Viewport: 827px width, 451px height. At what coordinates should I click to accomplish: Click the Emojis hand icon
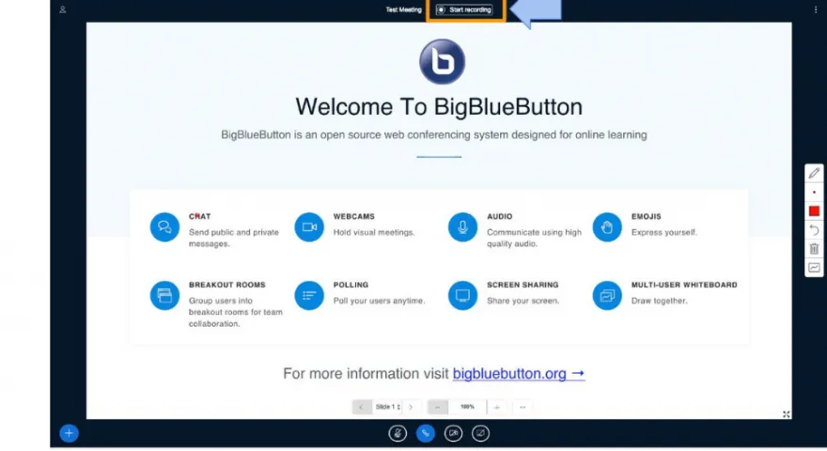[x=607, y=226]
